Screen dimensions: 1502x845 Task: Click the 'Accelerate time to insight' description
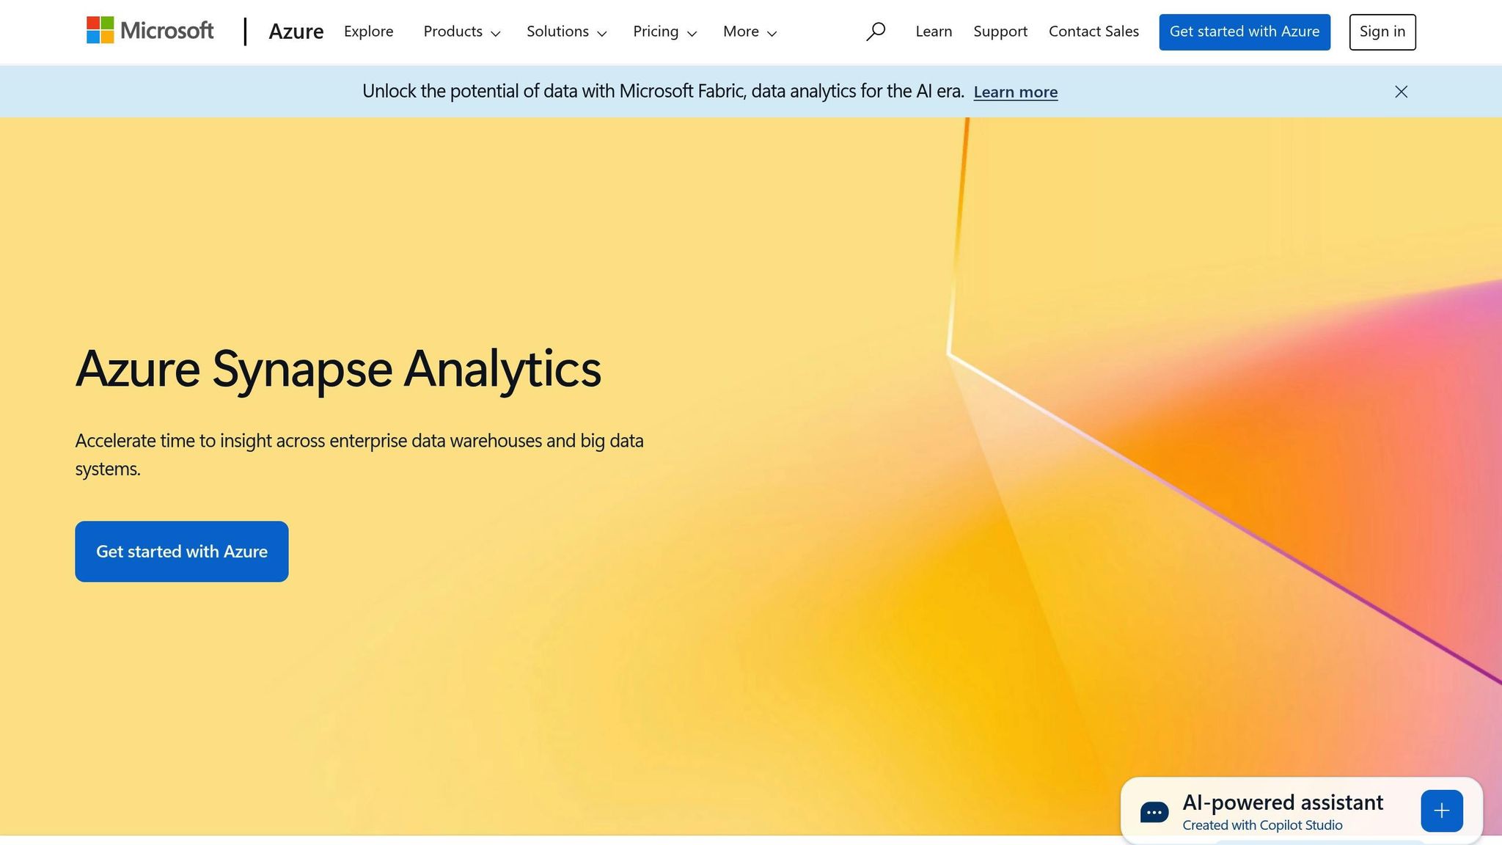[x=359, y=455]
